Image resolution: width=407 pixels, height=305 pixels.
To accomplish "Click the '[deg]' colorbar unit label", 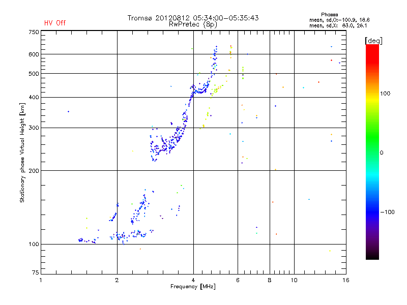I will [373, 41].
